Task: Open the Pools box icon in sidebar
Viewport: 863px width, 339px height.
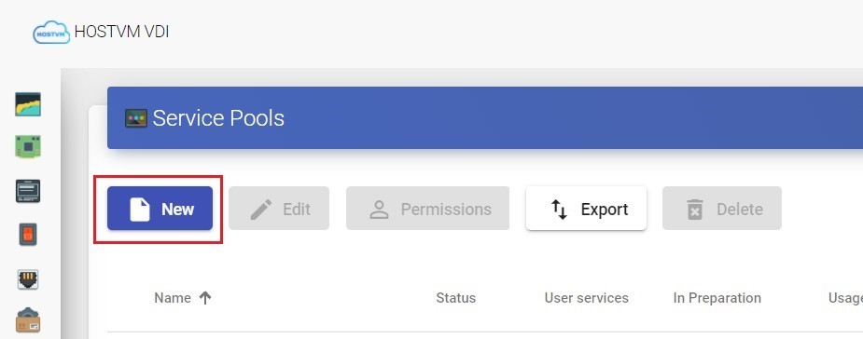Action: 28,321
